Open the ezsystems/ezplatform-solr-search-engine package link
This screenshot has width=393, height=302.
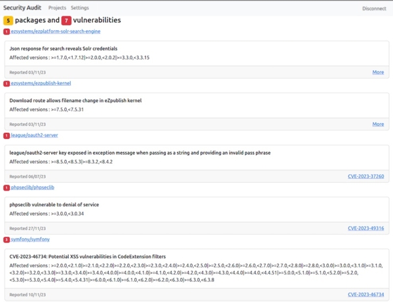point(56,31)
